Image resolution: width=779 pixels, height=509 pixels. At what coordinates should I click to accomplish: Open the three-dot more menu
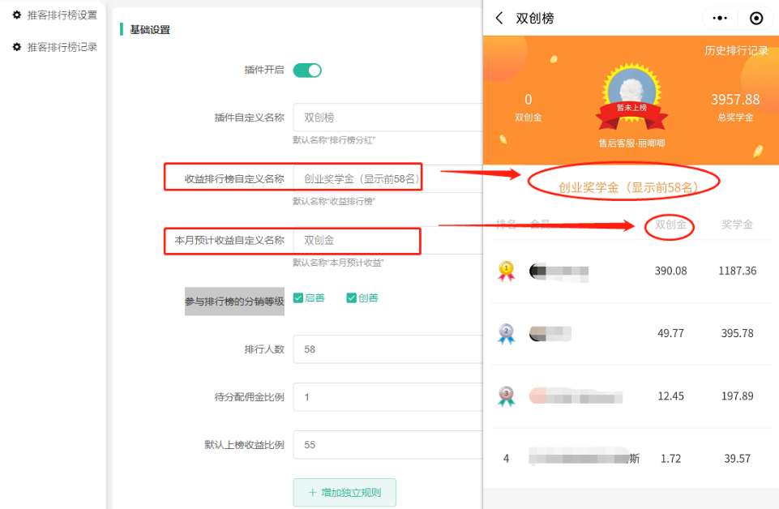(719, 18)
